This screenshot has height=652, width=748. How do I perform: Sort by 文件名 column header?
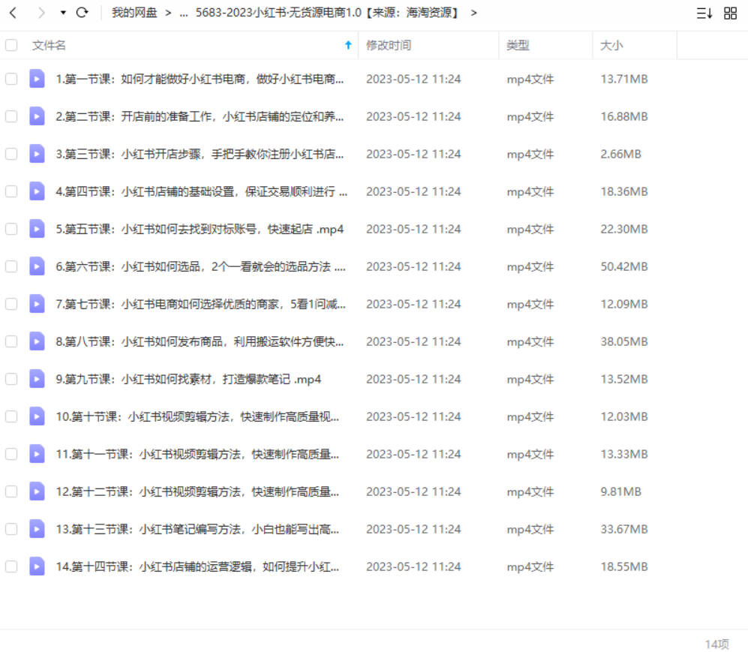point(49,45)
